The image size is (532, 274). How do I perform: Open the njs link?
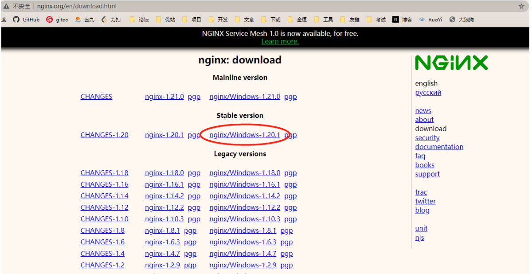point(419,238)
